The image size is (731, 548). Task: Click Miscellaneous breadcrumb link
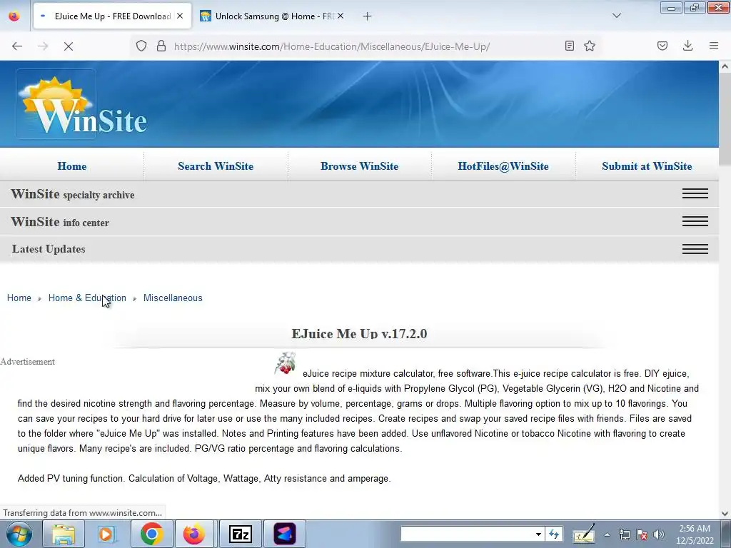coord(173,298)
